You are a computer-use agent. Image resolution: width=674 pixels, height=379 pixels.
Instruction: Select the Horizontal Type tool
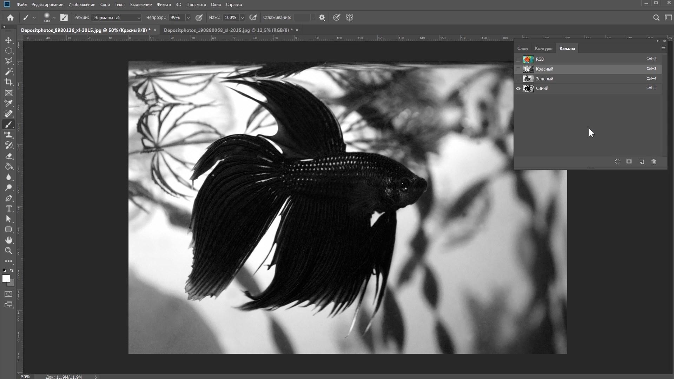pos(8,208)
